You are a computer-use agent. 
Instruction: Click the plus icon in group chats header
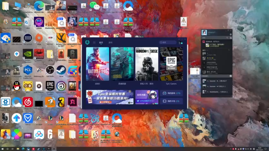click(x=231, y=76)
